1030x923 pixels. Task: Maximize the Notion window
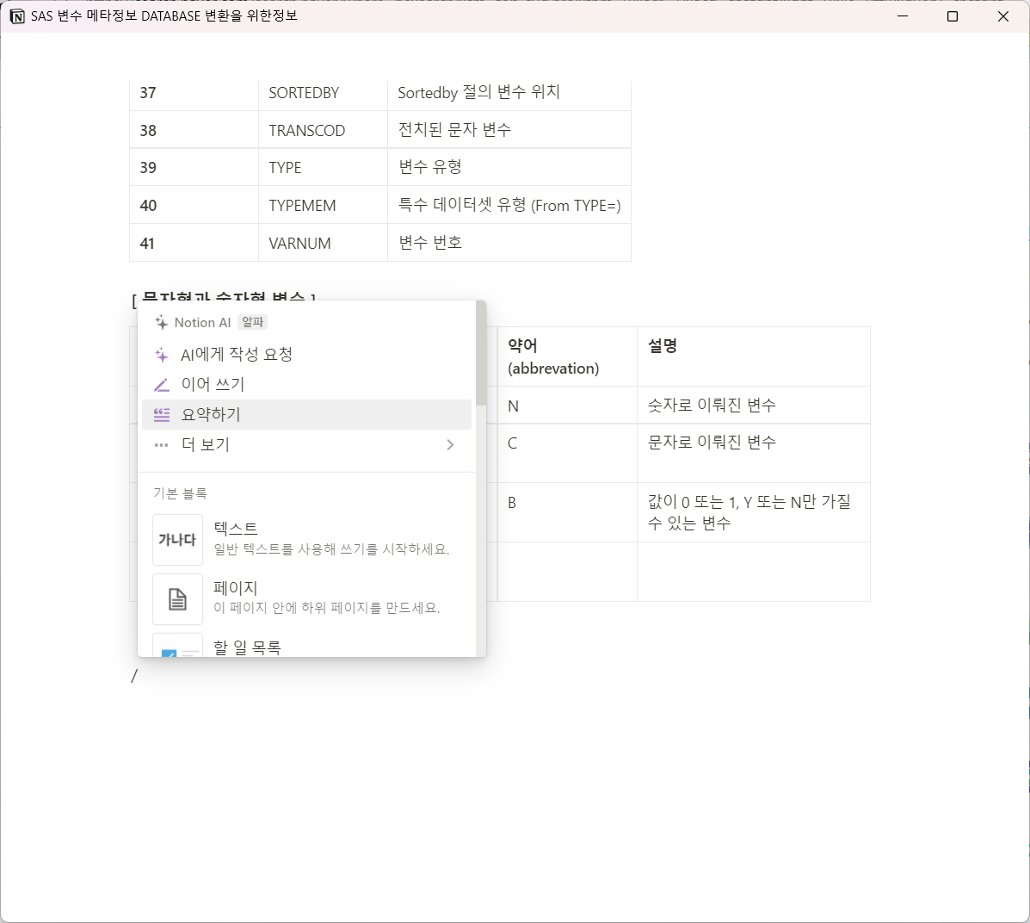tap(953, 16)
